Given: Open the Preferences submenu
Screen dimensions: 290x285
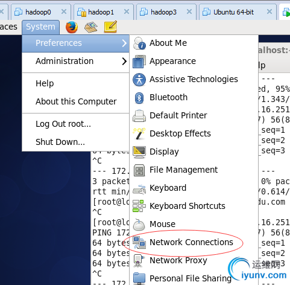Looking at the screenshot, I should [75, 43].
